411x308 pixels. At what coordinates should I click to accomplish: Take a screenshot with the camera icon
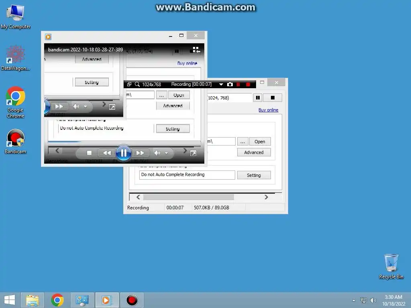coord(230,84)
